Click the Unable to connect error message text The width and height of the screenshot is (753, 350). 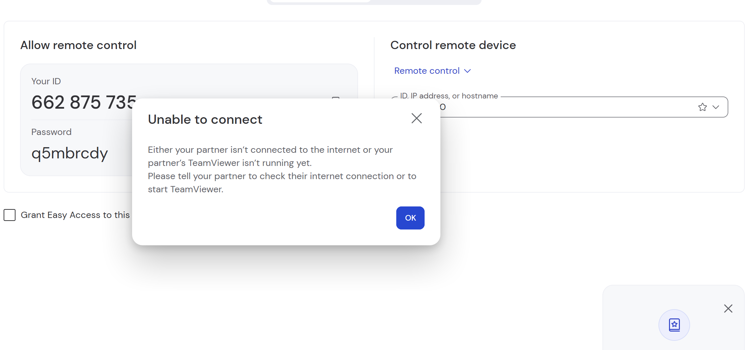[282, 170]
